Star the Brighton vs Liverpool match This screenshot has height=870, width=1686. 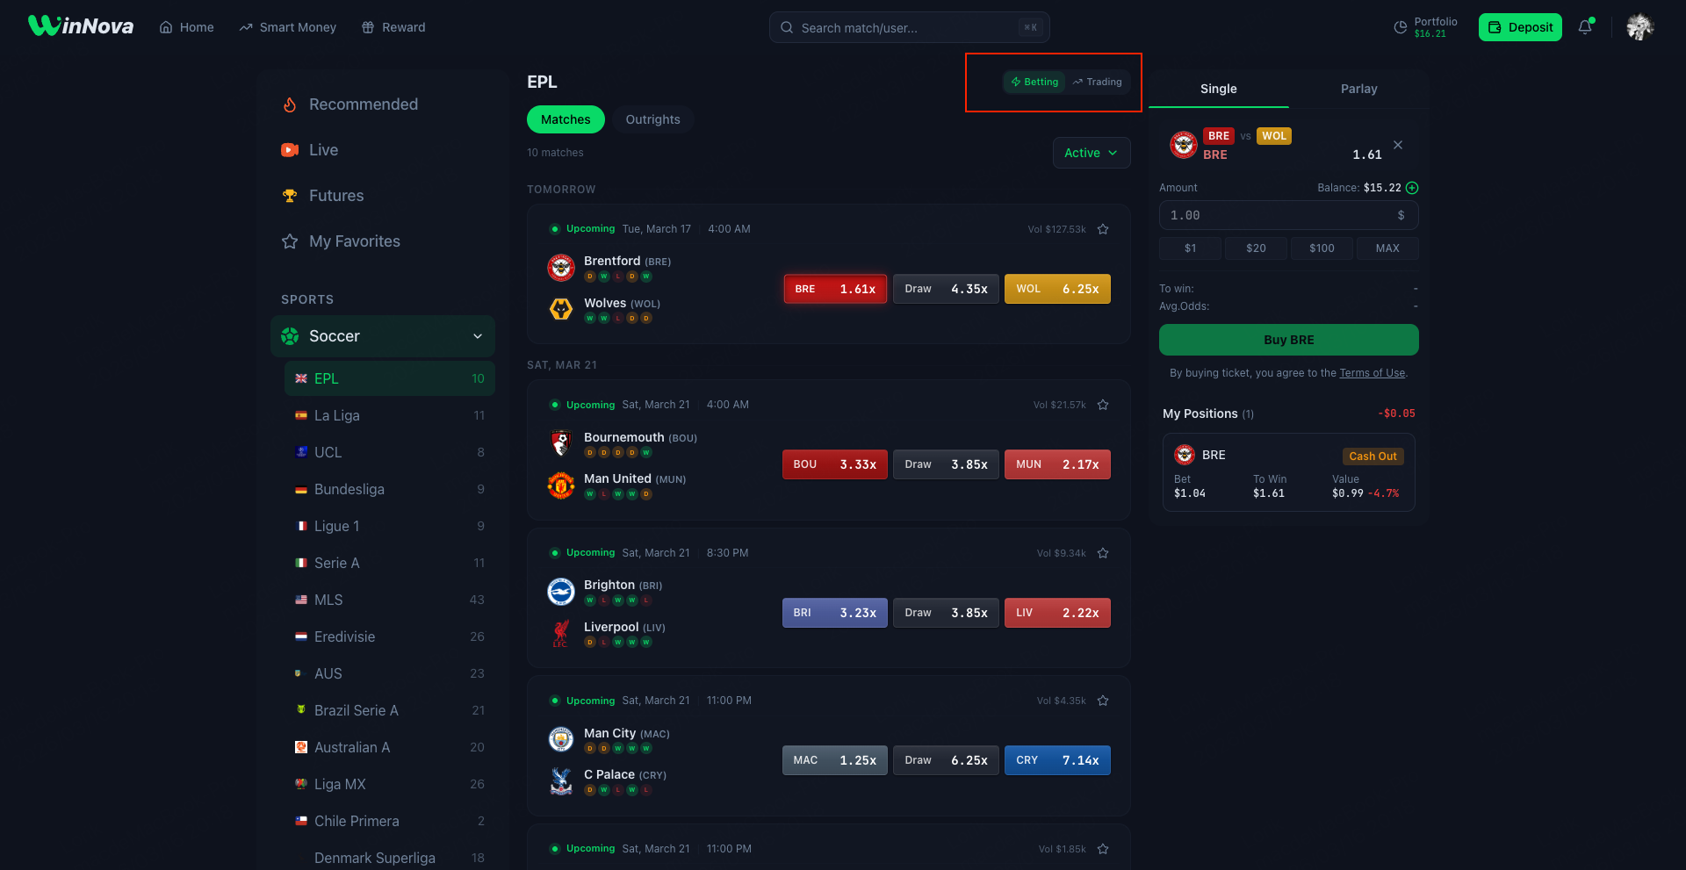point(1103,553)
